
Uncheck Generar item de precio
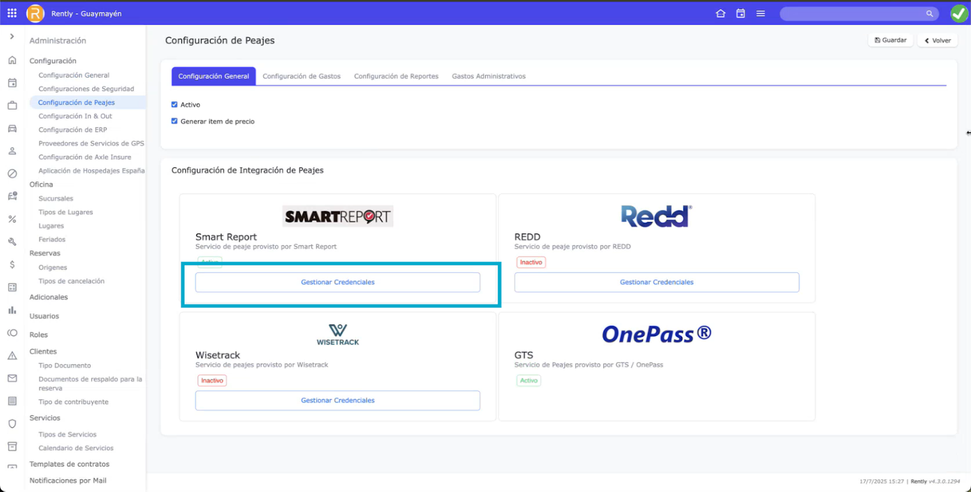[175, 121]
